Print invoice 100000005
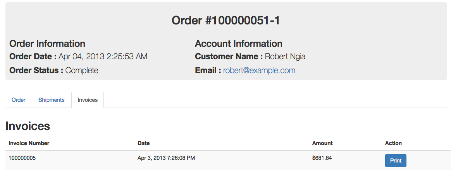 (395, 161)
